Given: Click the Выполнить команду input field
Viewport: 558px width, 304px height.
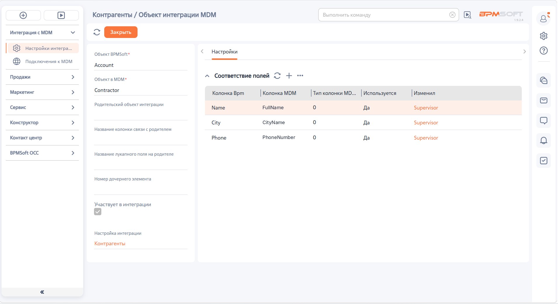Looking at the screenshot, I should [384, 15].
